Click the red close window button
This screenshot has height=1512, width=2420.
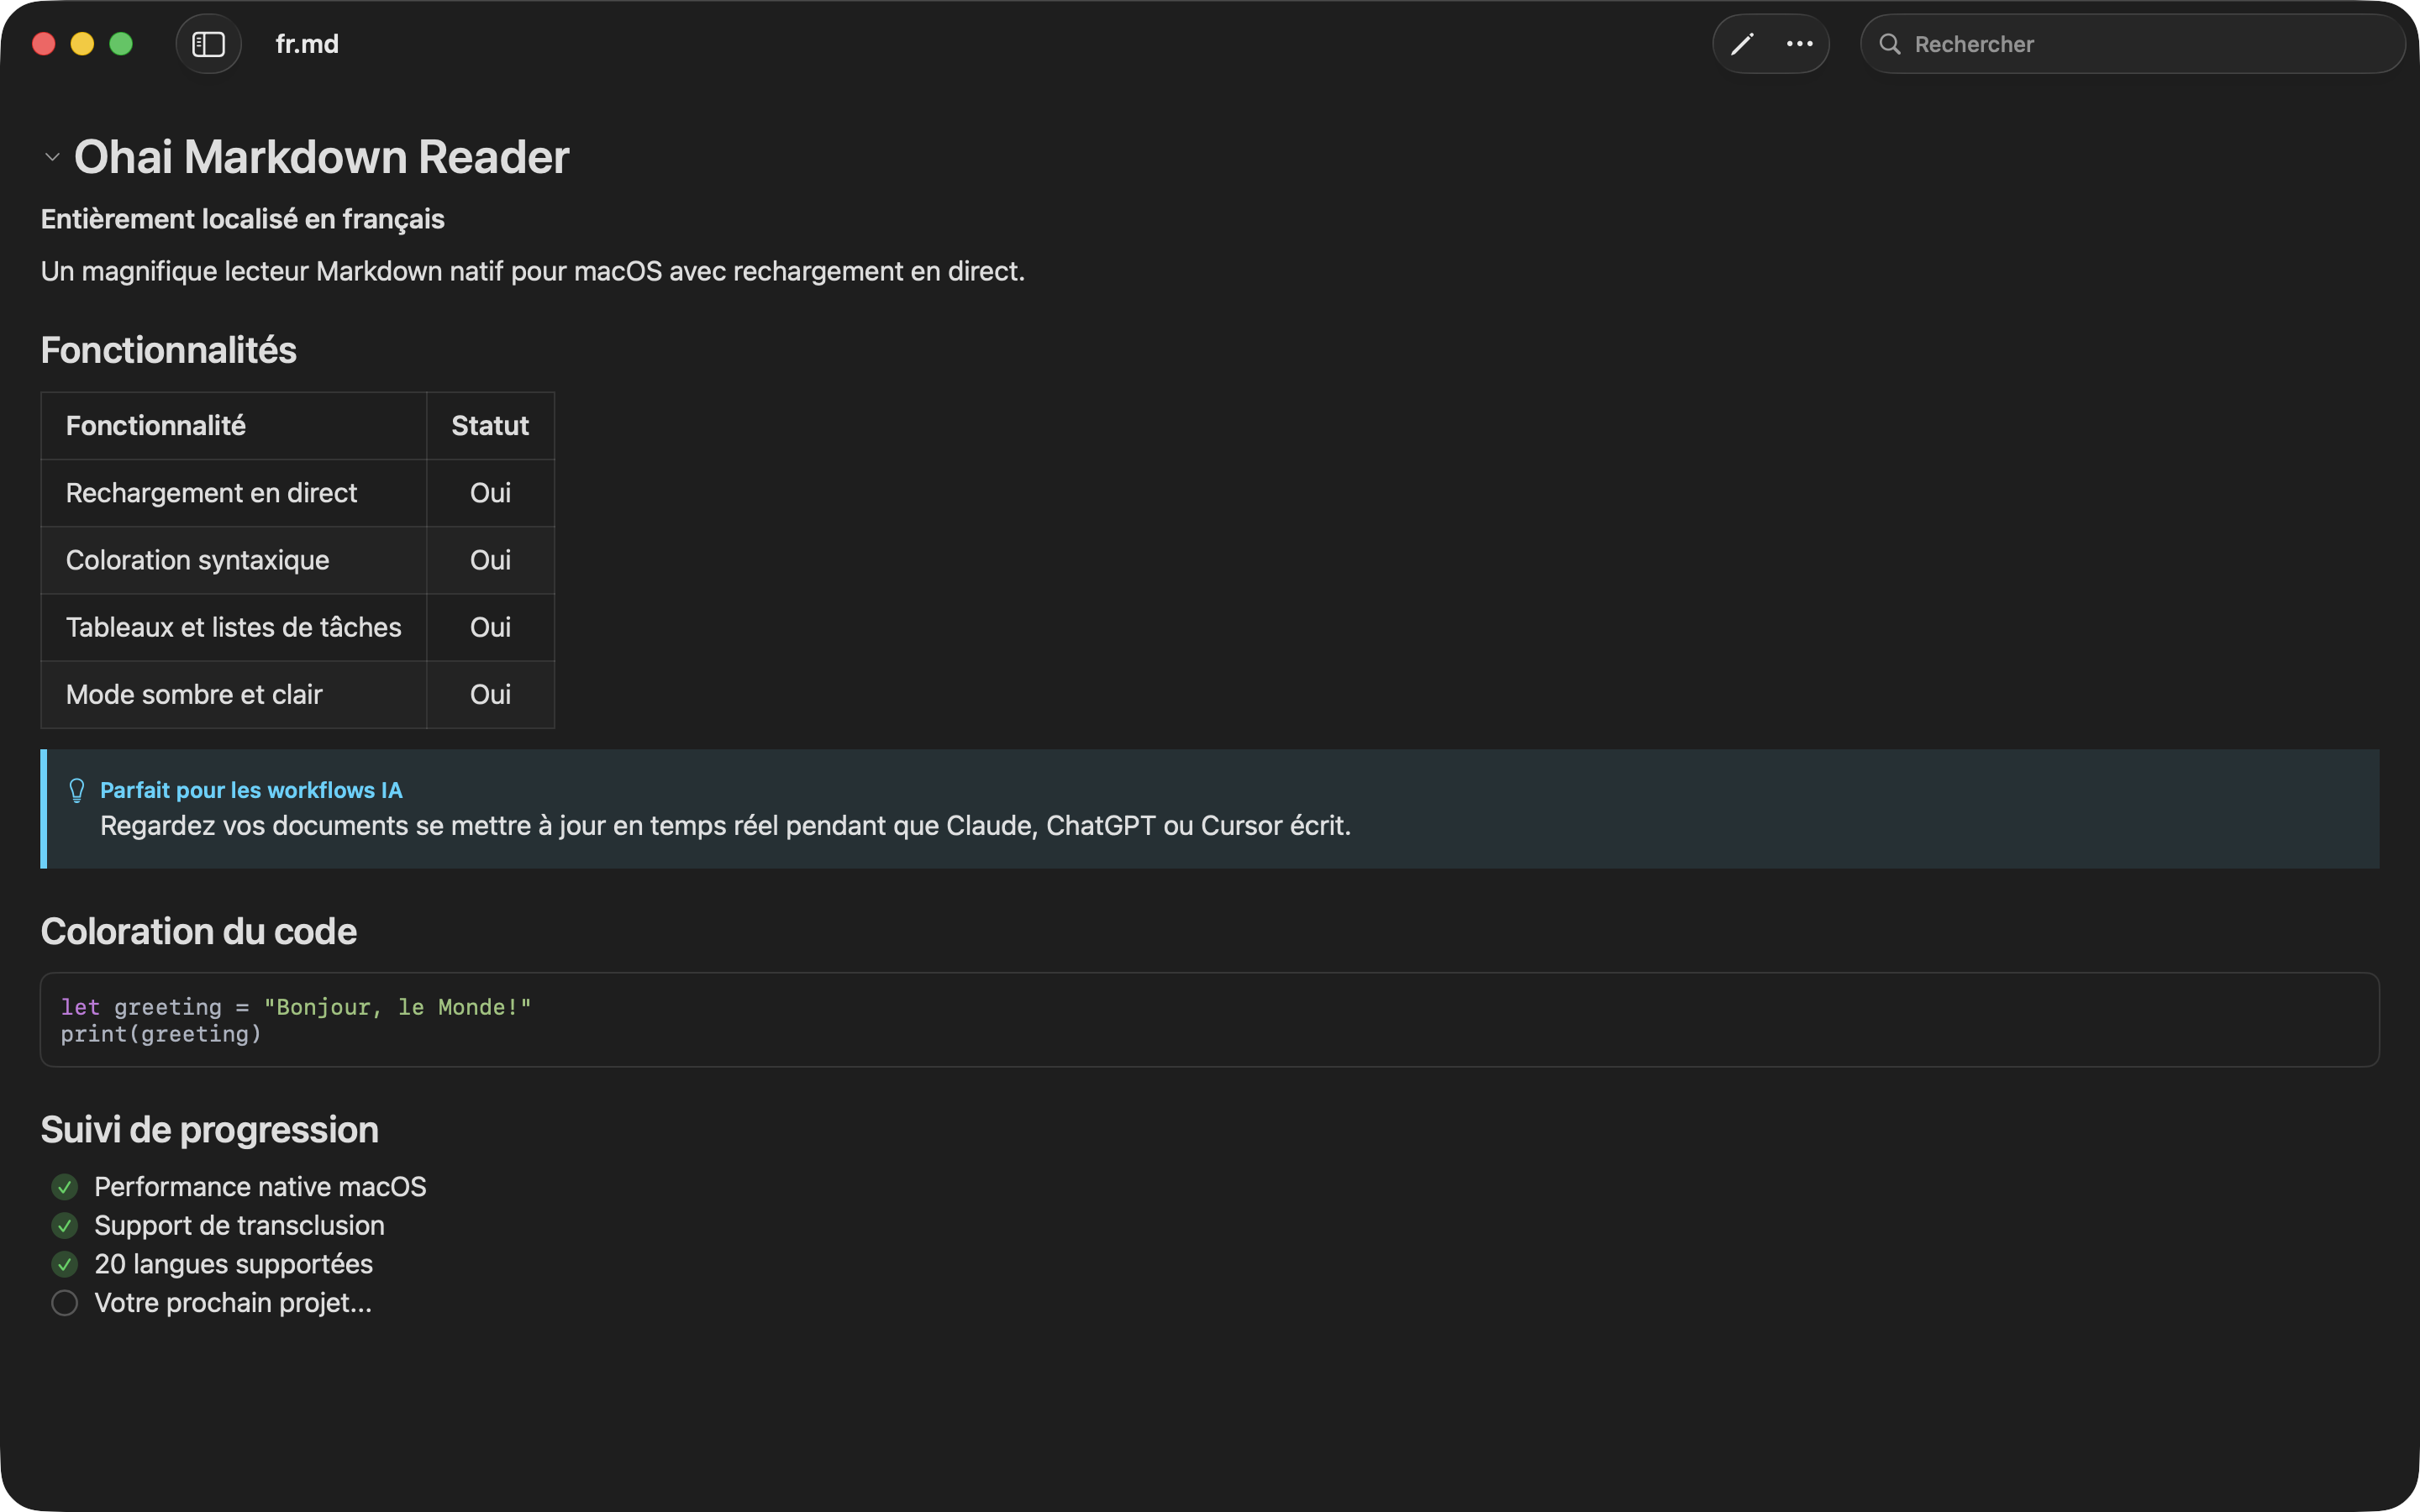click(x=44, y=44)
